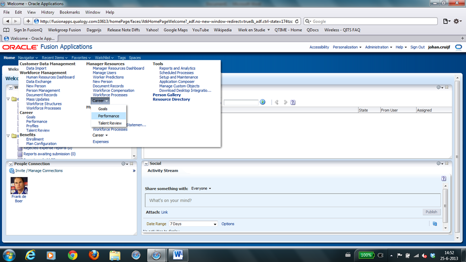Image resolution: width=466 pixels, height=262 pixels.
Task: Click Frank de Boer's photo
Action: pos(19,186)
